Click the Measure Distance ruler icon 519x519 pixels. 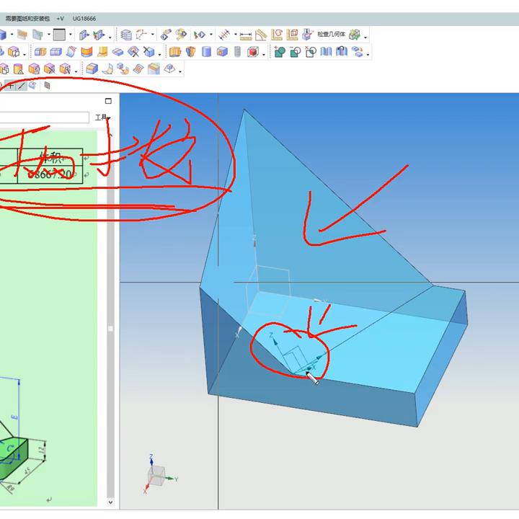[x=245, y=34]
